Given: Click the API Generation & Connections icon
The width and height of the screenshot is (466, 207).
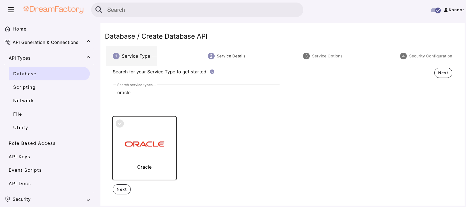Looking at the screenshot, I should [x=8, y=42].
